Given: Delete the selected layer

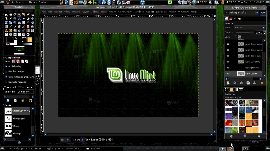Looking at the screenshot, I should tap(262, 83).
